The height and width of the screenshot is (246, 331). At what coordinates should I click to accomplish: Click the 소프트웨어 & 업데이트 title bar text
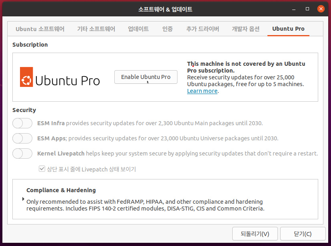pyautogui.click(x=165, y=9)
